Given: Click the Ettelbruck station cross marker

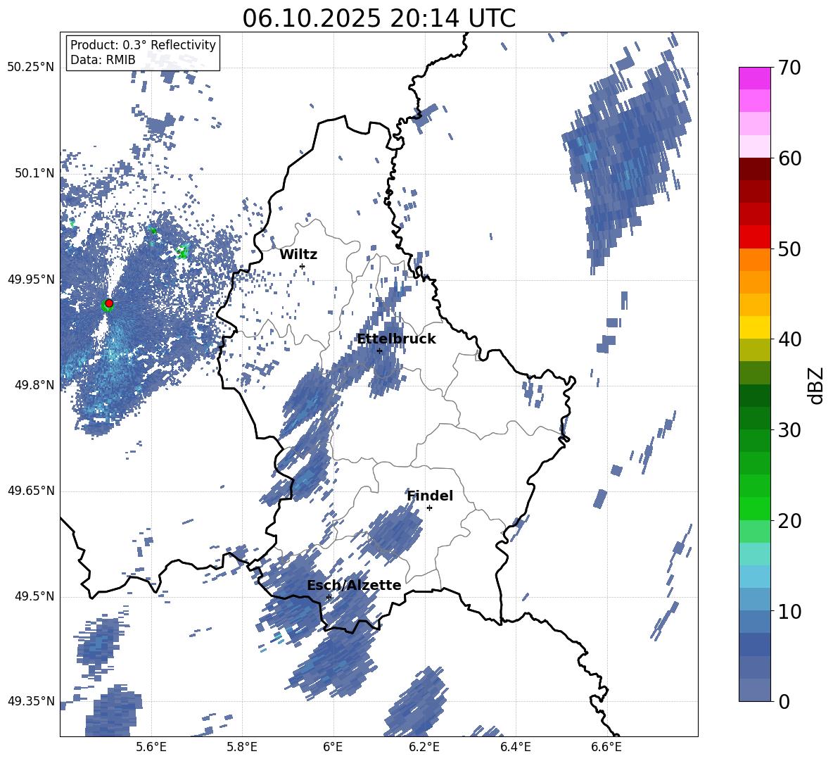Looking at the screenshot, I should (x=379, y=351).
